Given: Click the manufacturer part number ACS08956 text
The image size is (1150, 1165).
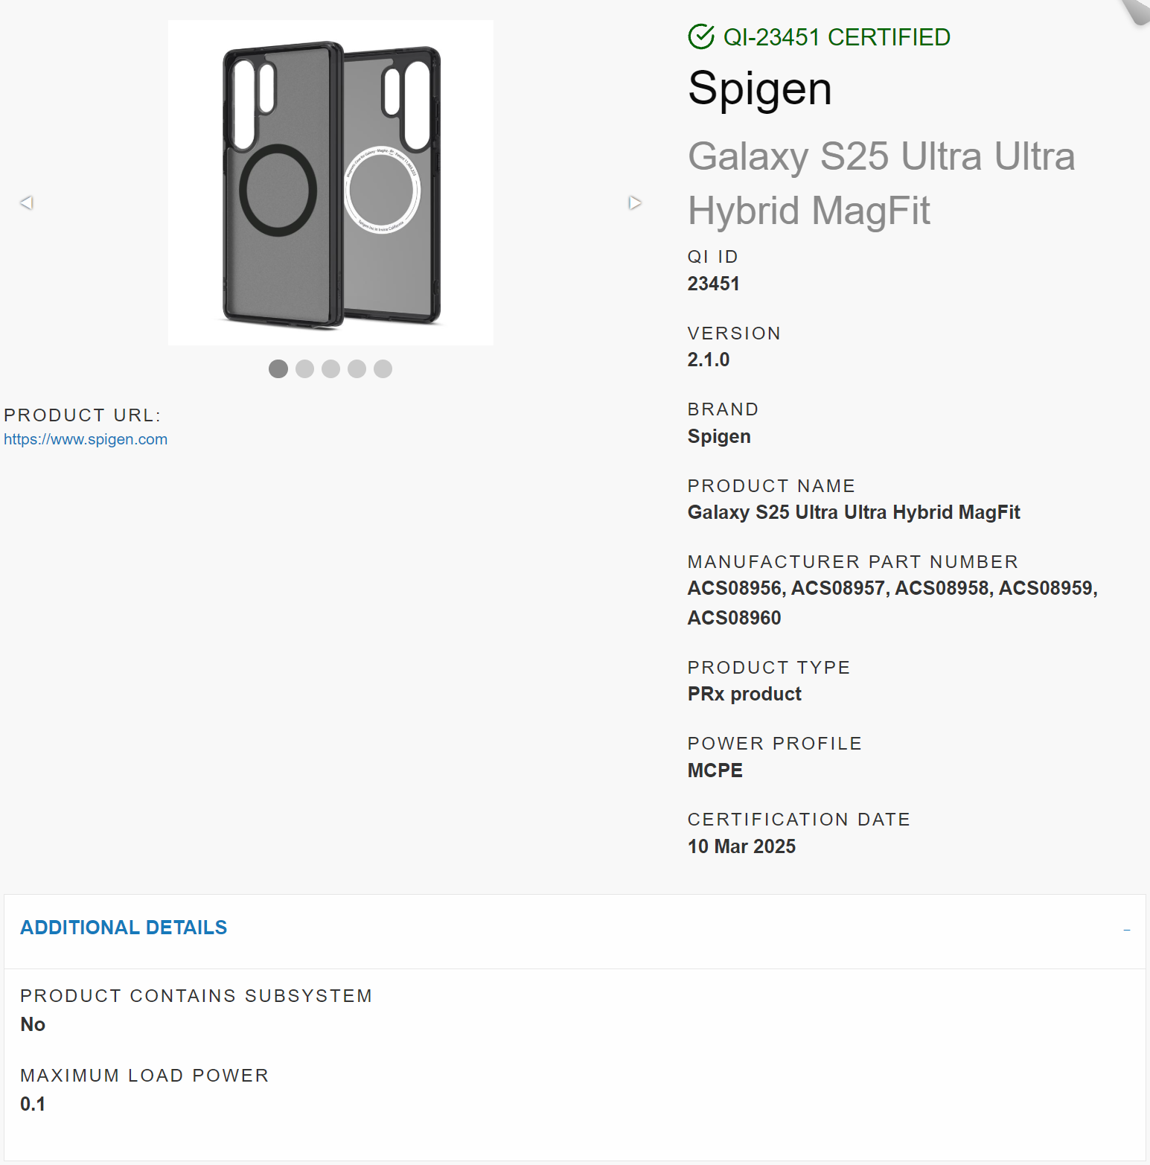Looking at the screenshot, I should [x=735, y=588].
